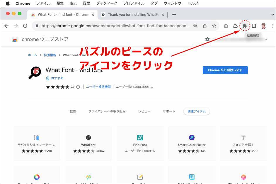Image resolution: width=276 pixels, height=184 pixels.
Task: Click the zoom magnifier icon in address bar
Action: 195,26
